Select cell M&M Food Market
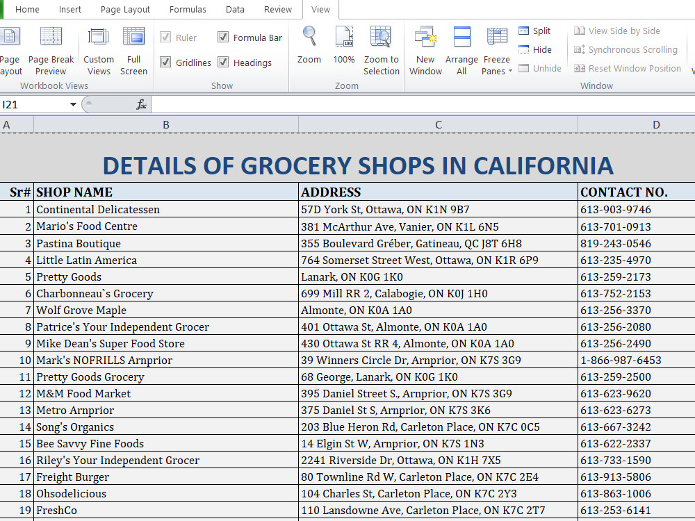This screenshot has height=521, width=695. pyautogui.click(x=166, y=393)
